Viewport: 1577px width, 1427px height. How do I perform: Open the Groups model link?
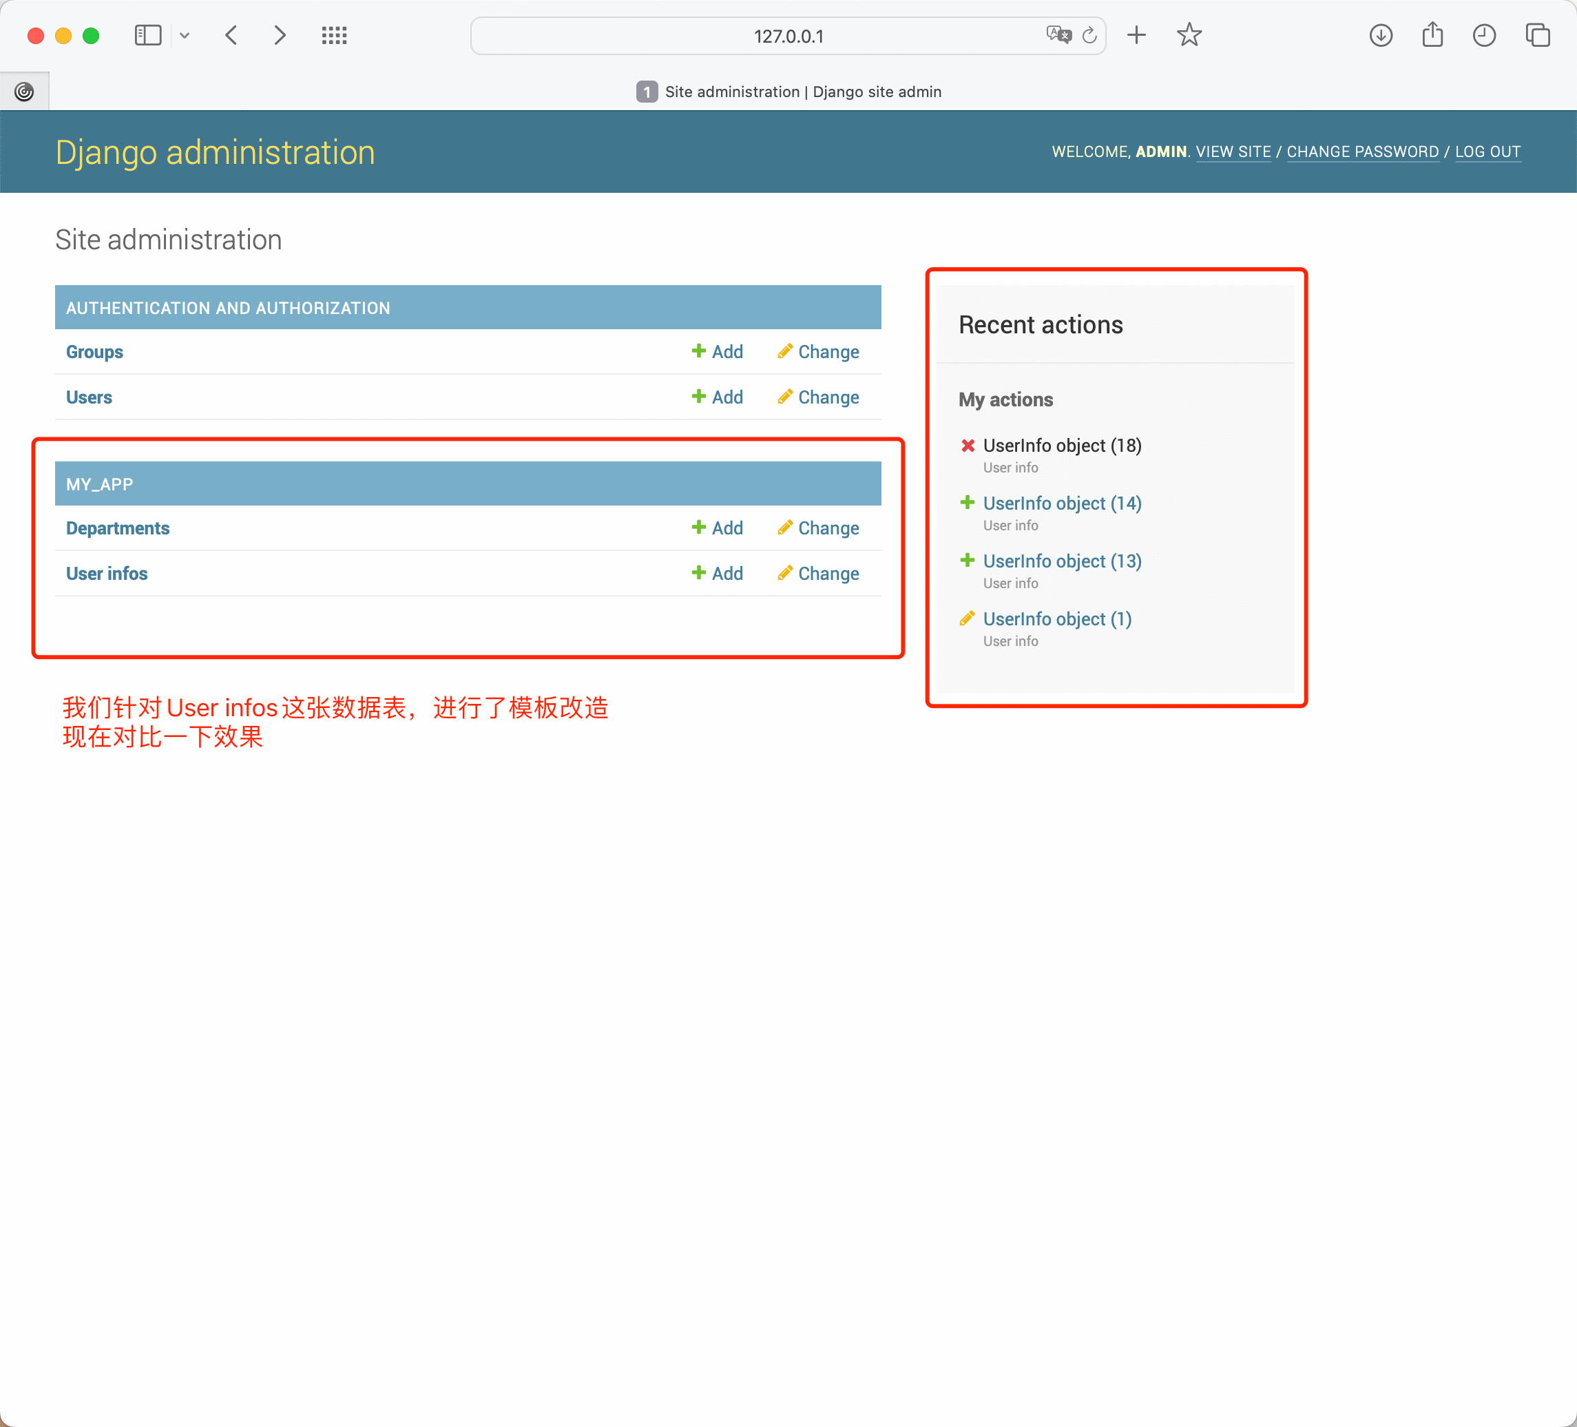coord(94,352)
